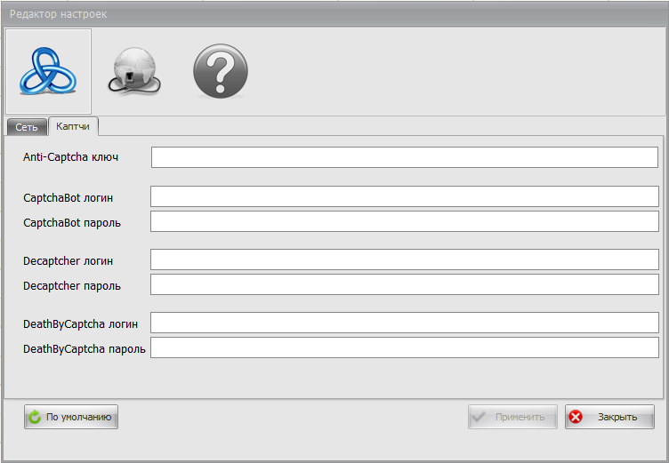Open the network globe settings section
The image size is (669, 463).
133,71
